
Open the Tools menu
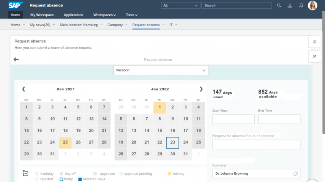coord(132,15)
